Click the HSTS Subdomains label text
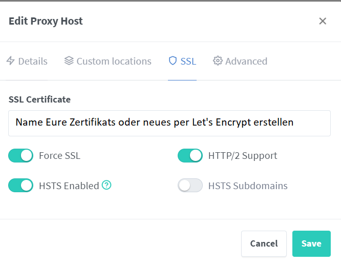Screen dimensions: 341x265 [x=248, y=186]
